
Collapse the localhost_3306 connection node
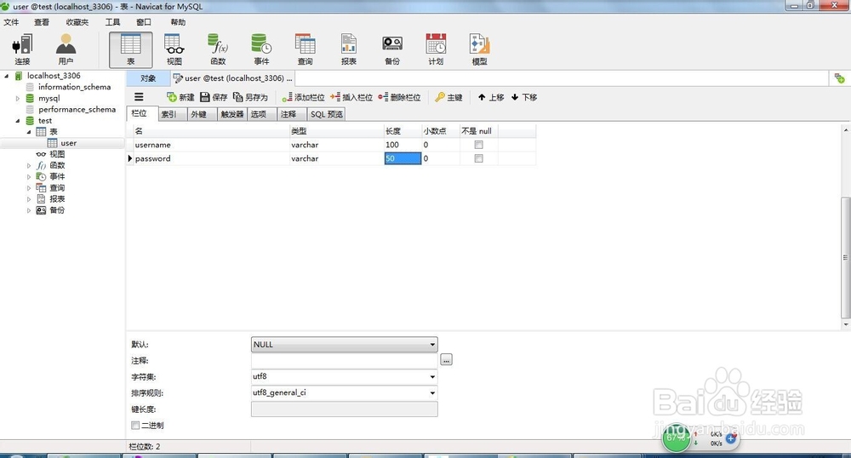click(x=7, y=76)
